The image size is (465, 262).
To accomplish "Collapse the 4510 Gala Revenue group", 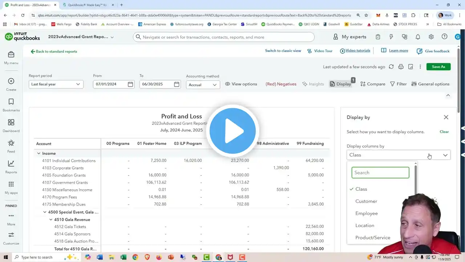I will (51, 220).
